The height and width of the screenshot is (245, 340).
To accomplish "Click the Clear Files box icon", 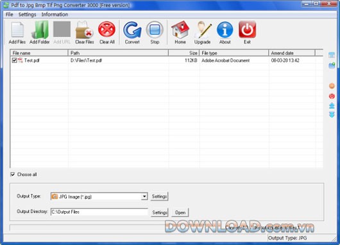I will (84, 30).
